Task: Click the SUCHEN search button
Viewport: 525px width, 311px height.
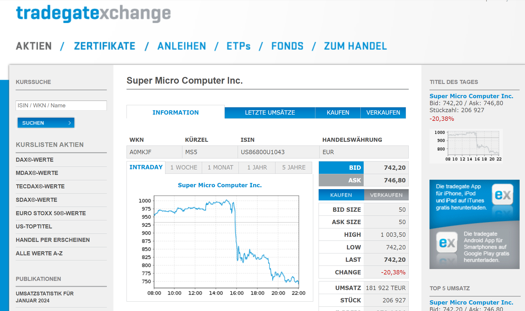Action: (x=46, y=123)
